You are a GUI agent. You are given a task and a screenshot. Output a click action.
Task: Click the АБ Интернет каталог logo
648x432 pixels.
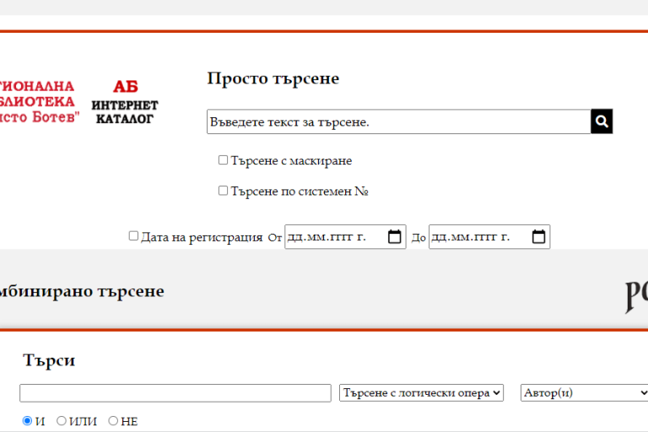click(x=126, y=101)
